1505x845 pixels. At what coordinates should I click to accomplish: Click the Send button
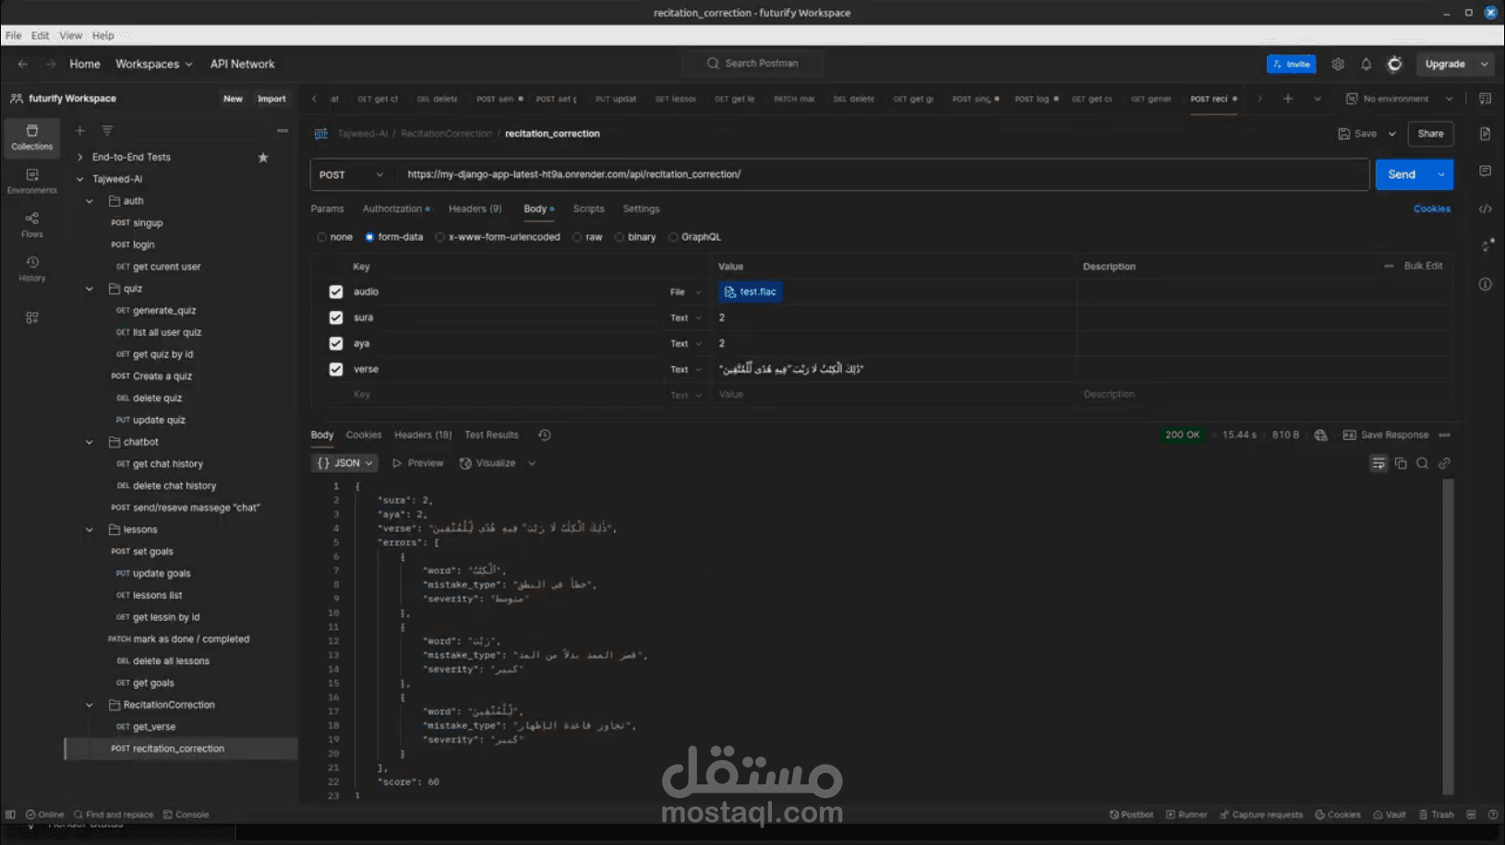point(1402,174)
